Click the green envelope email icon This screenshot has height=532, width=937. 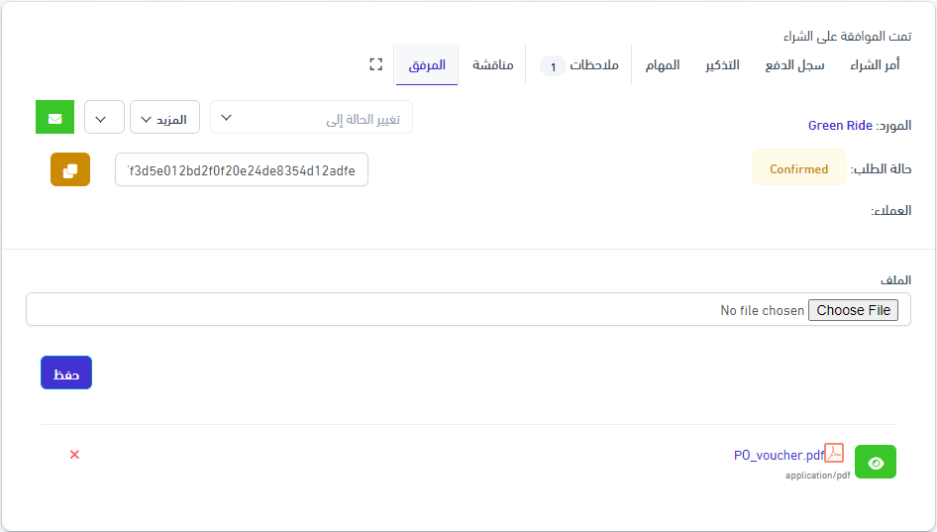(x=54, y=118)
